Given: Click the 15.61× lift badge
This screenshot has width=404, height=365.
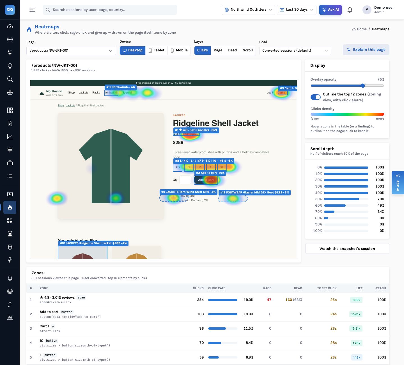Looking at the screenshot, I should coord(356,314).
